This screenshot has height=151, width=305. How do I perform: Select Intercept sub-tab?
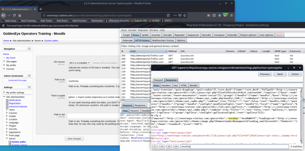click(127, 41)
